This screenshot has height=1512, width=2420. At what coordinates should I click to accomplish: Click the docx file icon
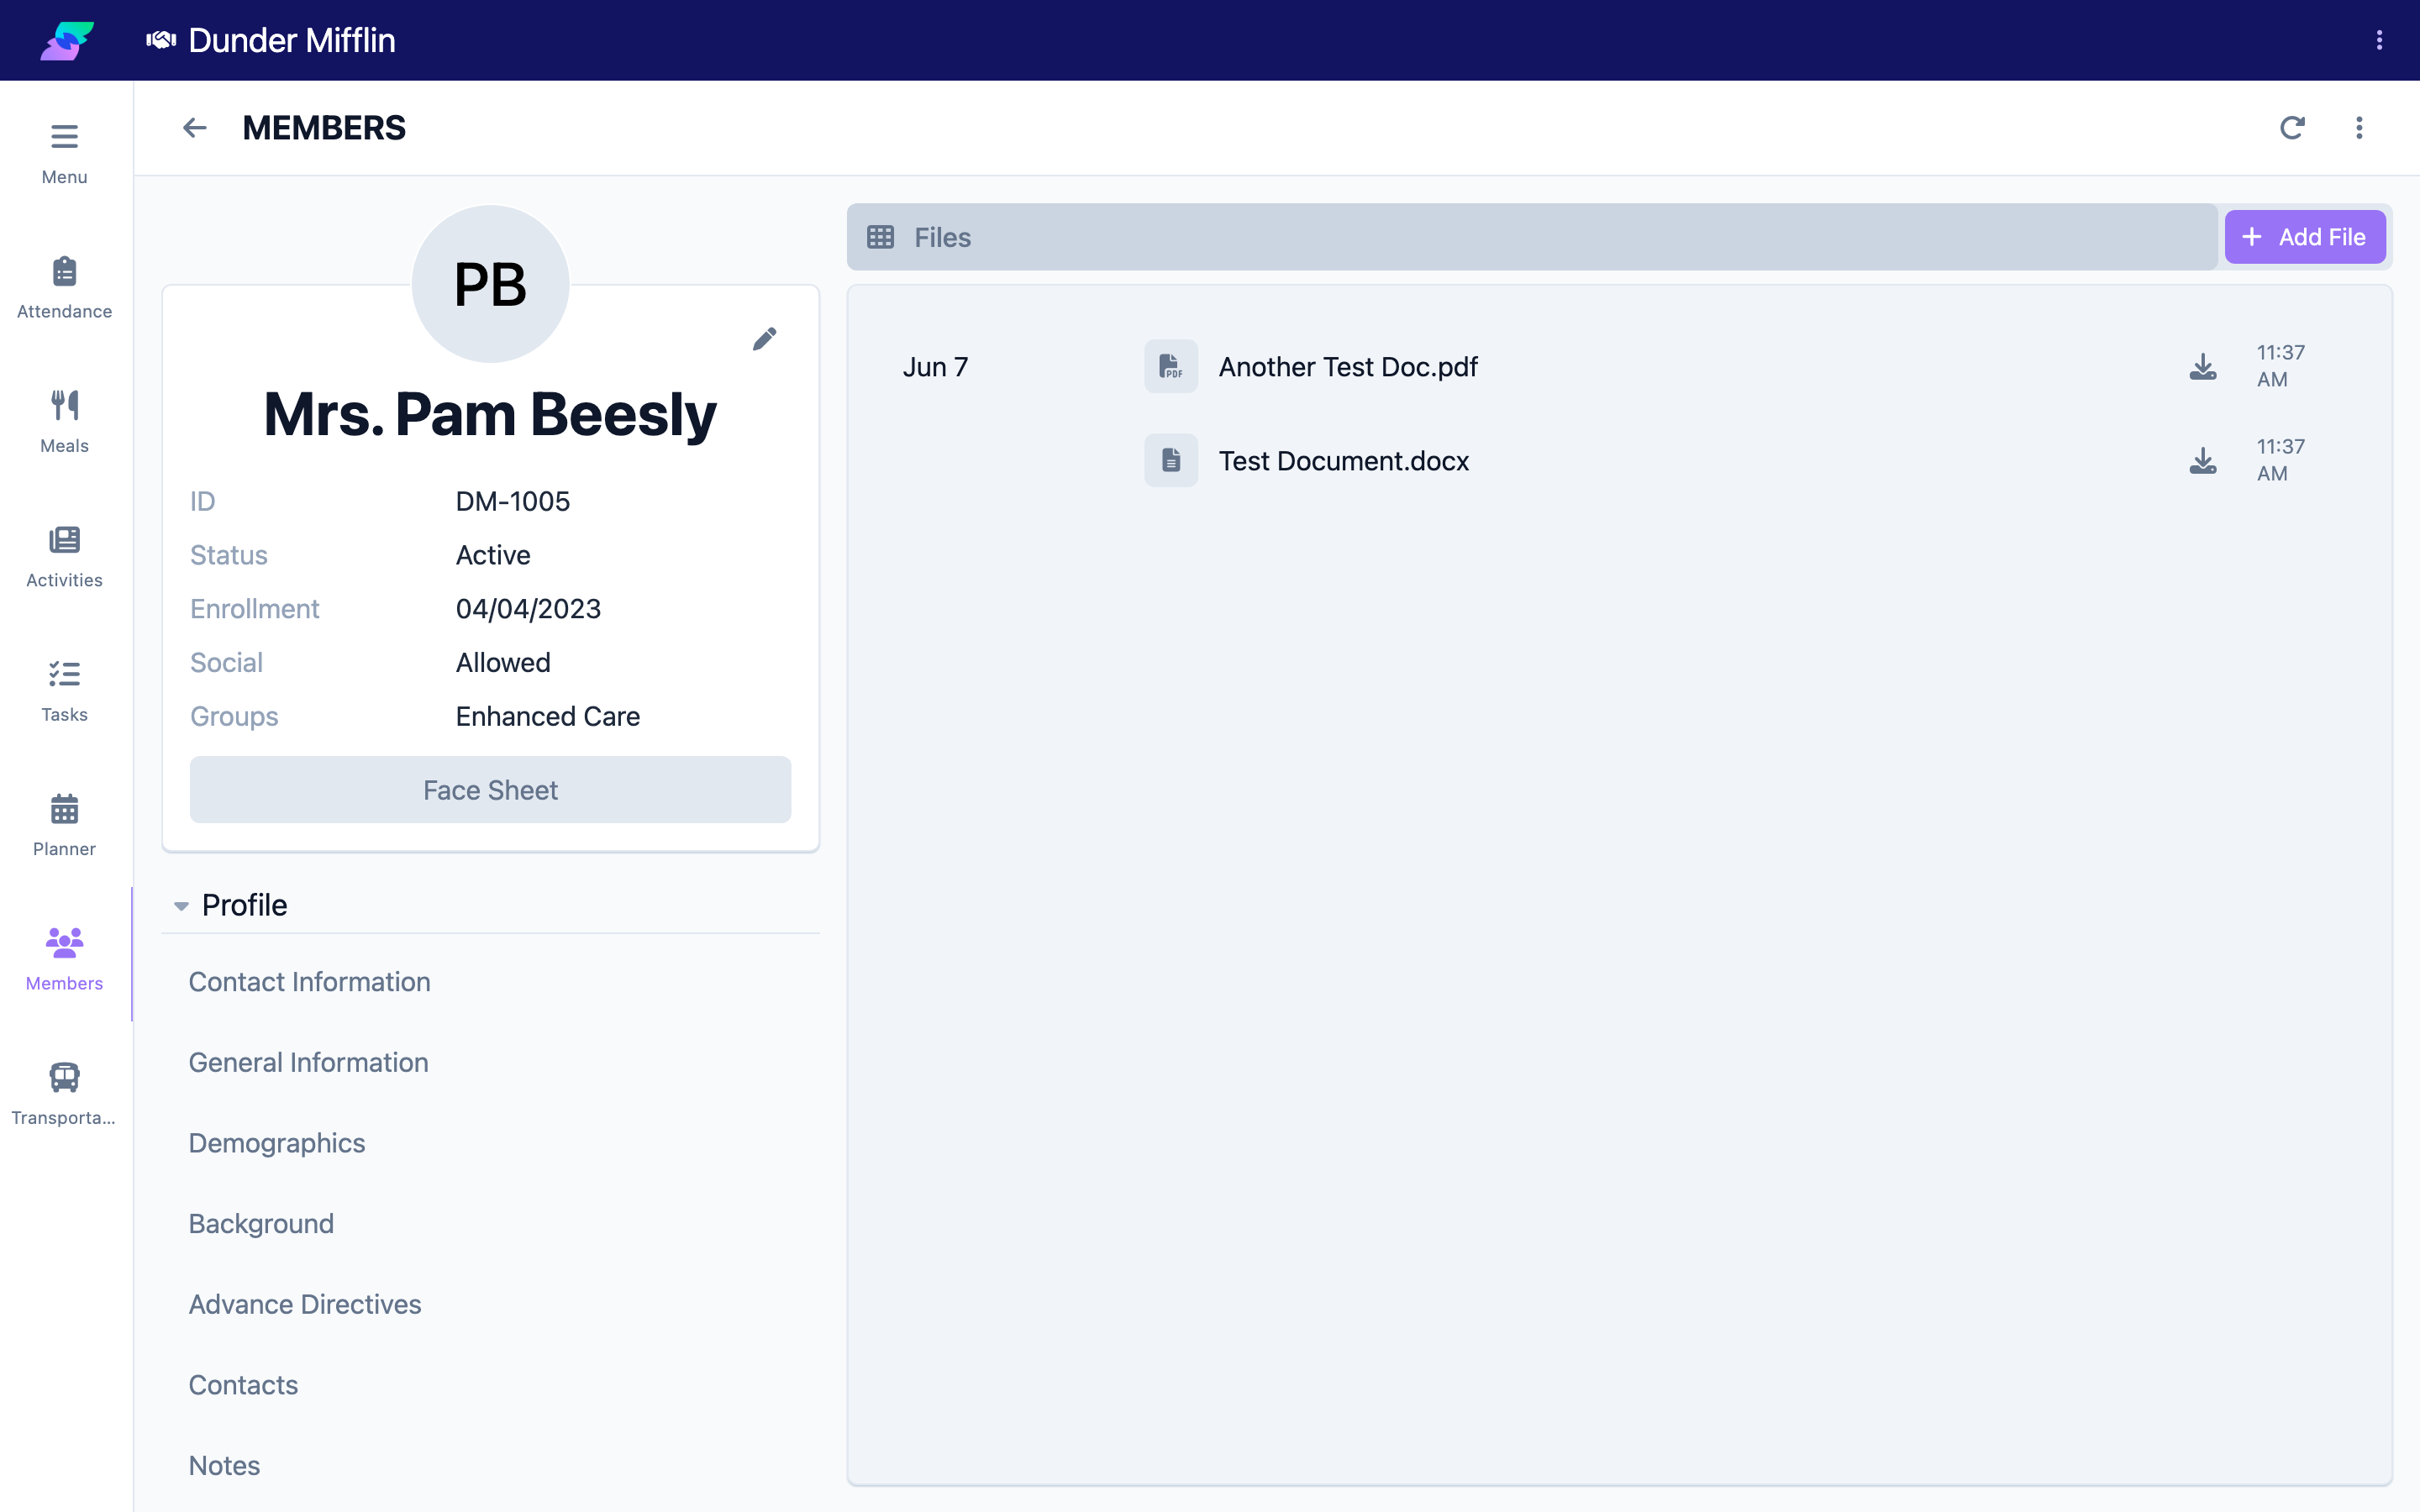coord(1171,461)
